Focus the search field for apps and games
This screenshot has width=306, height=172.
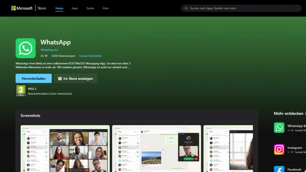[242, 8]
